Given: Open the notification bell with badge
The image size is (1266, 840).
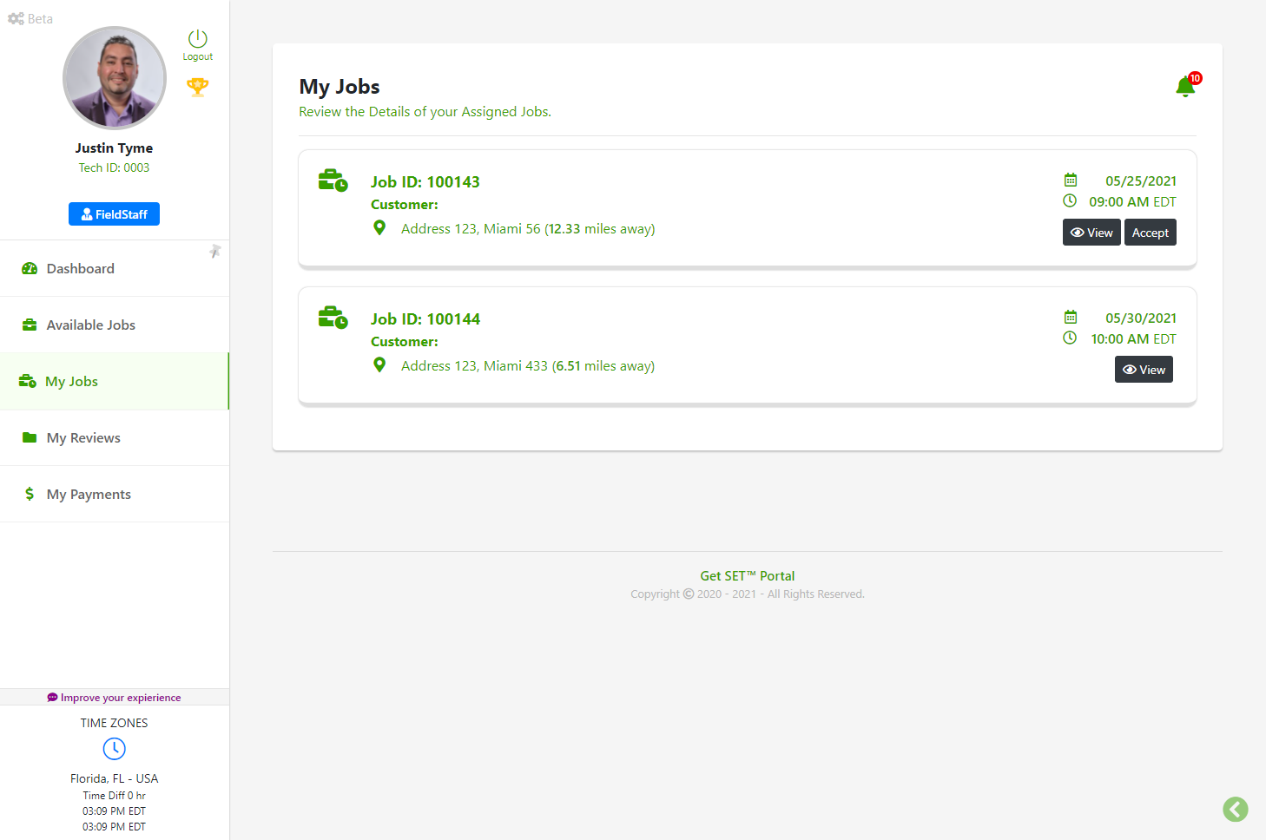Looking at the screenshot, I should [x=1185, y=86].
